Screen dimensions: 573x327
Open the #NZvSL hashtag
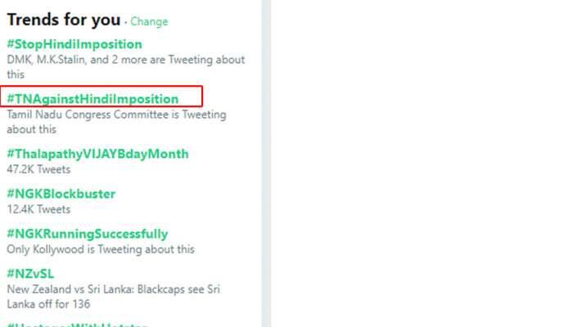[30, 273]
